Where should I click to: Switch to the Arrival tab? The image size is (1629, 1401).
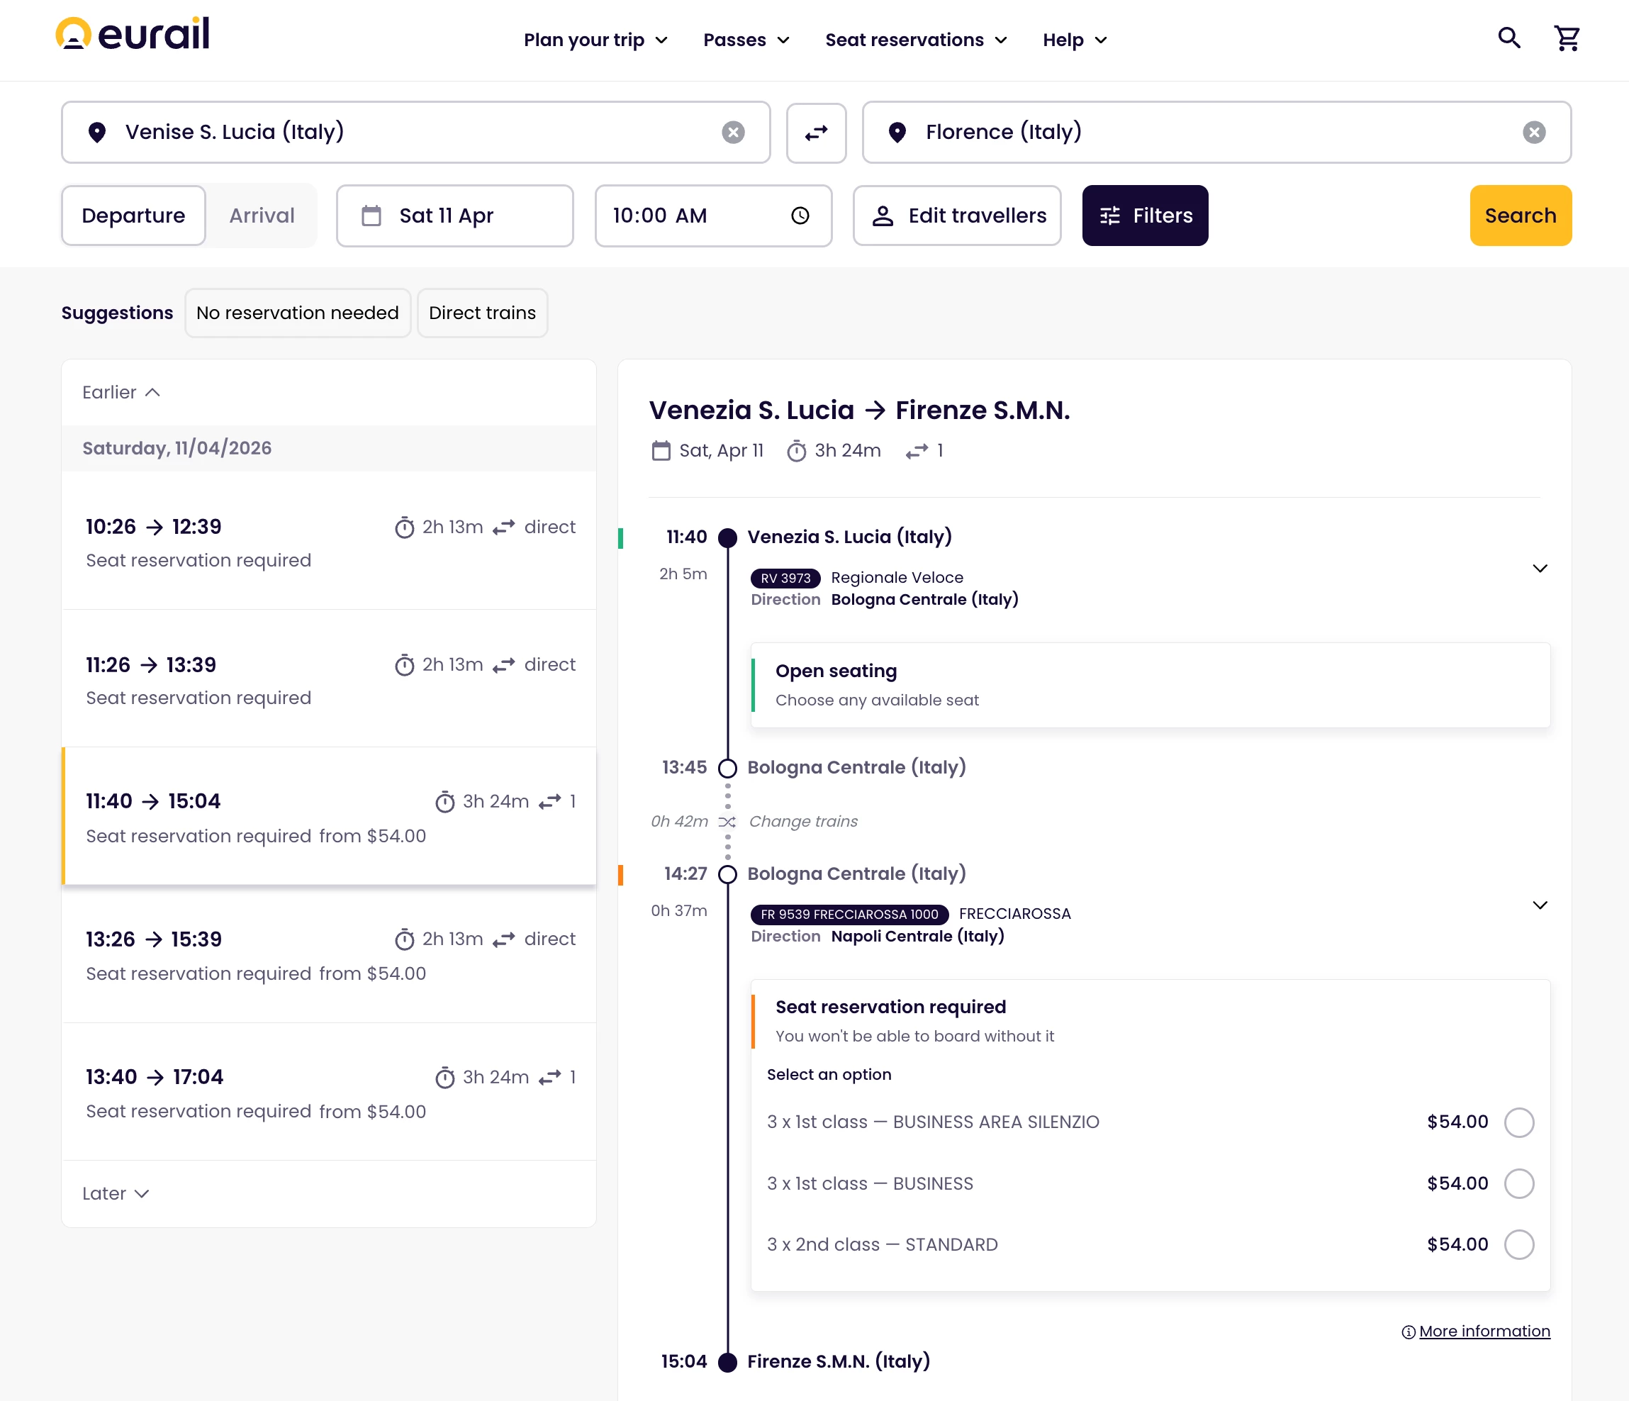[262, 216]
